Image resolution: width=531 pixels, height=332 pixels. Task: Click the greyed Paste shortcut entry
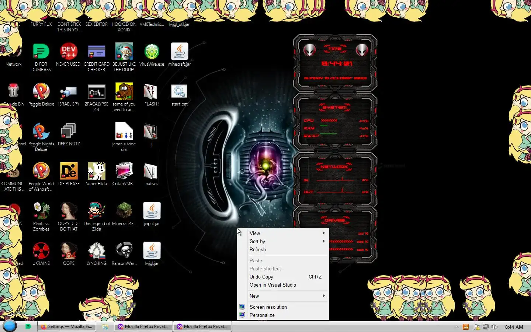[x=283, y=269]
